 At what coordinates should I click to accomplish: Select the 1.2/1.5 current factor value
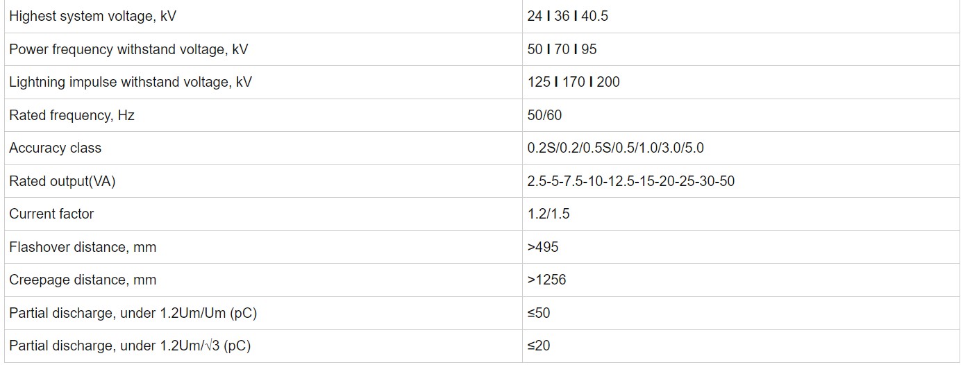549,214
